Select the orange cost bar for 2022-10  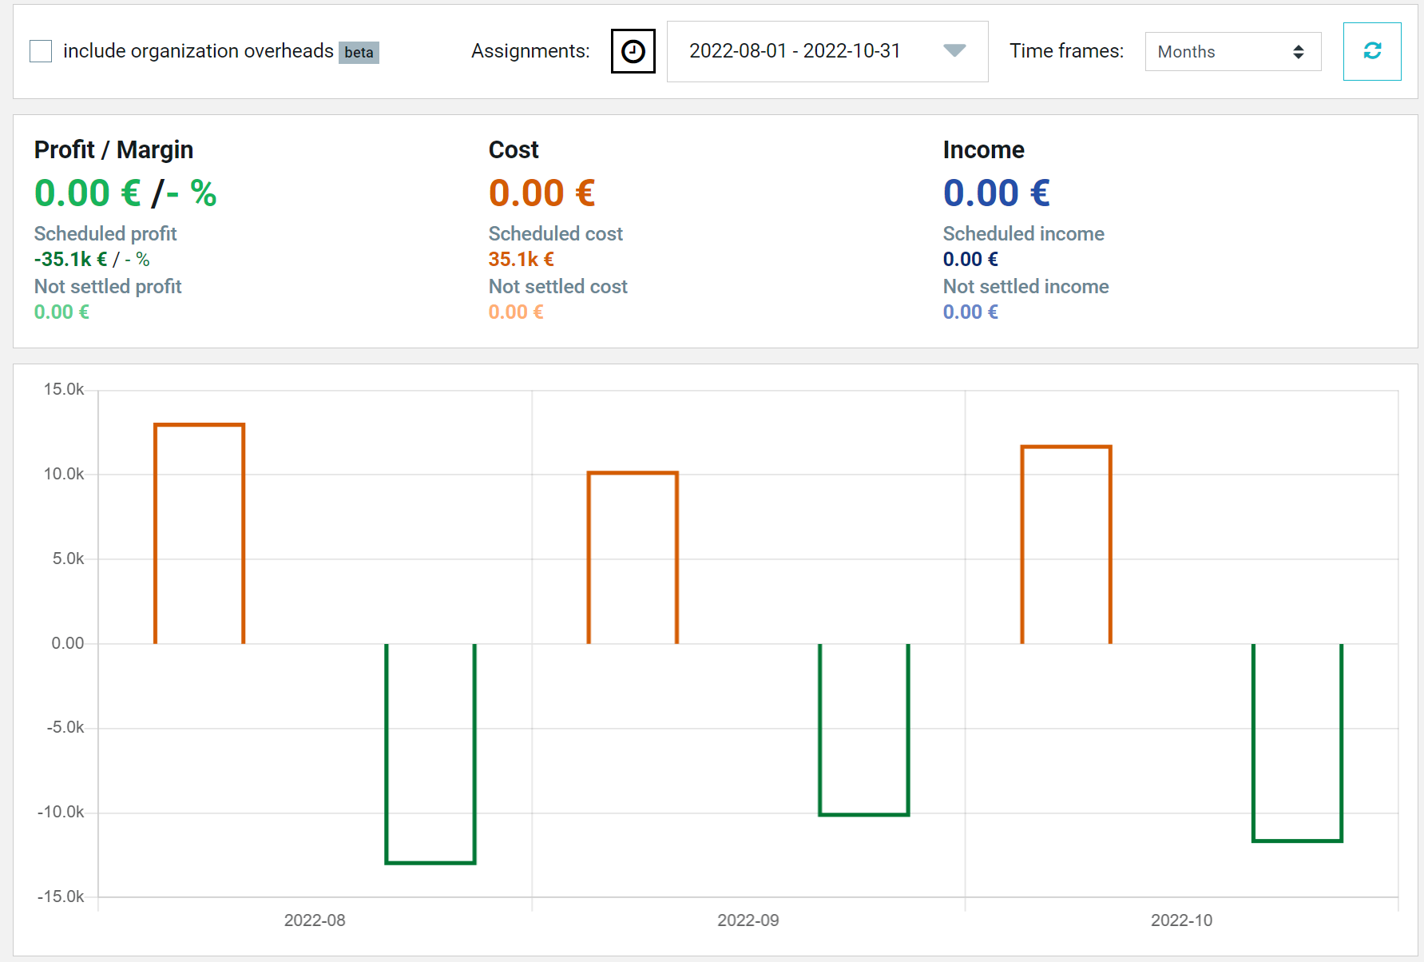click(x=1066, y=545)
